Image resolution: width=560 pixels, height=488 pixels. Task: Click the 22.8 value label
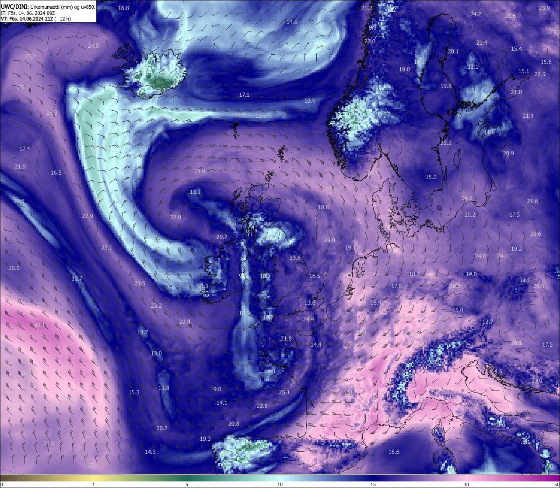175,217
